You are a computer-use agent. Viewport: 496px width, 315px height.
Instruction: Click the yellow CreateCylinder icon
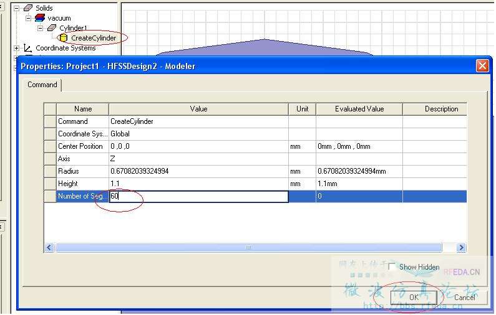point(63,38)
